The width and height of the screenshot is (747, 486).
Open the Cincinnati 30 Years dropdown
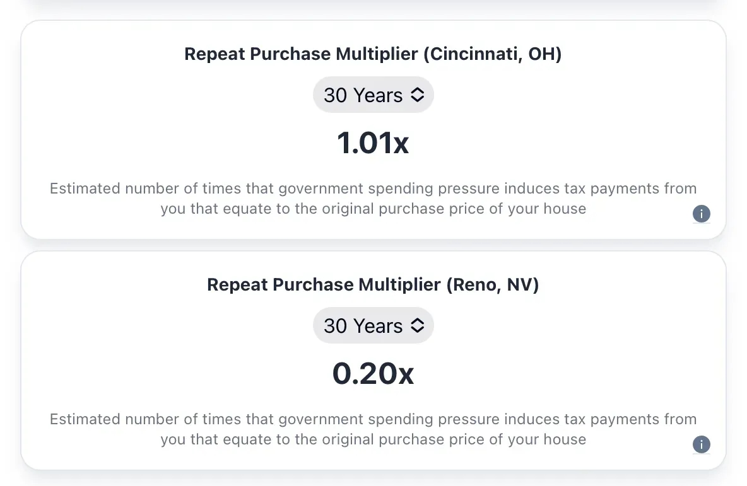pyautogui.click(x=373, y=95)
